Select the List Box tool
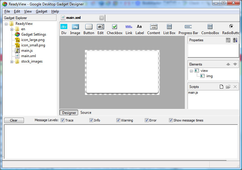The width and height of the screenshot is (242, 170). click(x=169, y=29)
